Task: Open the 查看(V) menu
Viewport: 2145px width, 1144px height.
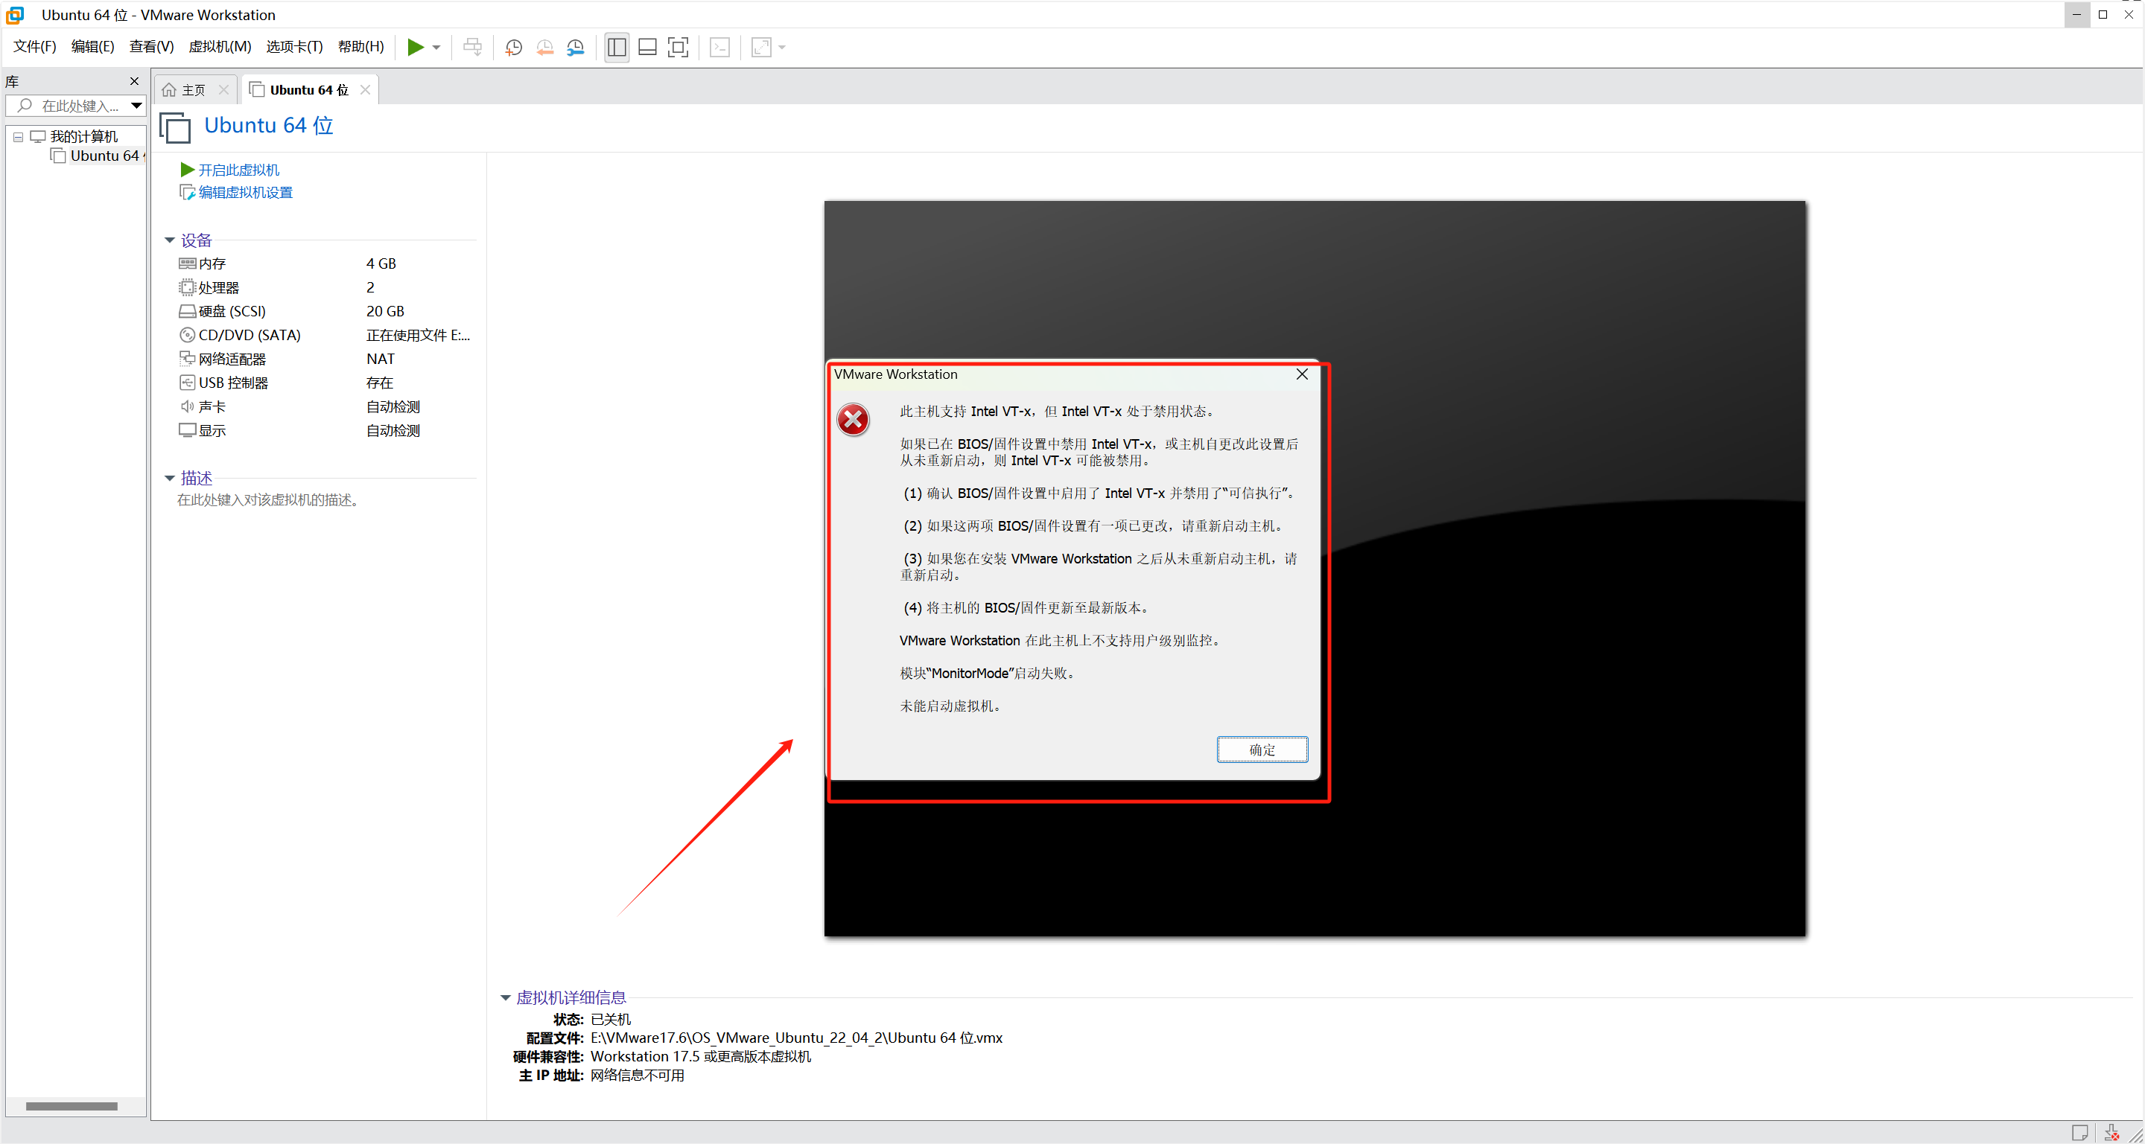Action: point(151,47)
